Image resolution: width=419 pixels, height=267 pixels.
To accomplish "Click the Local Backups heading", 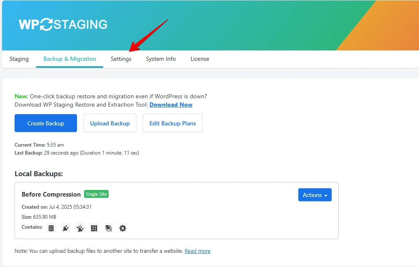I will tap(39, 174).
